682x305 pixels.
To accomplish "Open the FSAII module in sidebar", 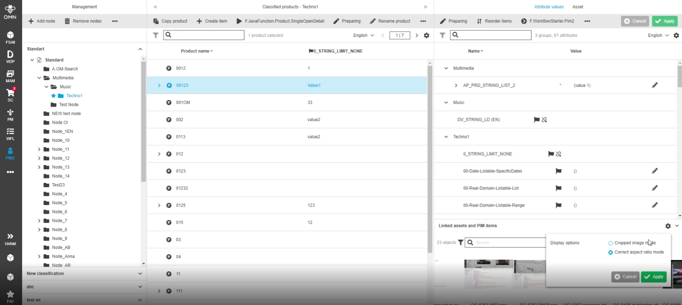I will [10, 37].
